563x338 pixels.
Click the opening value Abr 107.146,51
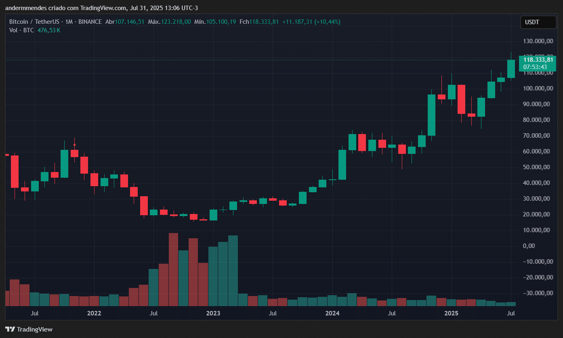coord(125,22)
